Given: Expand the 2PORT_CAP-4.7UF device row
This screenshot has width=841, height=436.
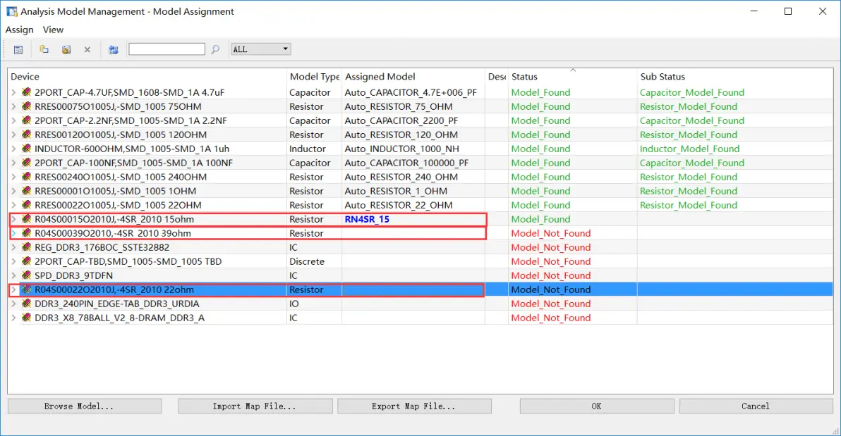Looking at the screenshot, I should (x=14, y=92).
